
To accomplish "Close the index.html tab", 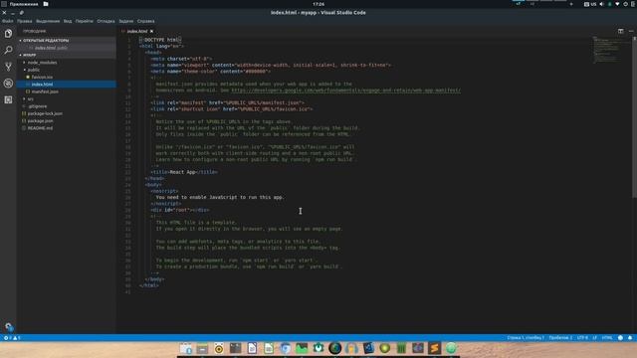I will click(152, 31).
